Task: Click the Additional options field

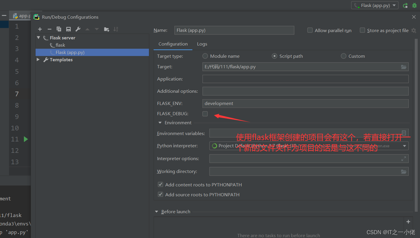Action: [x=305, y=91]
